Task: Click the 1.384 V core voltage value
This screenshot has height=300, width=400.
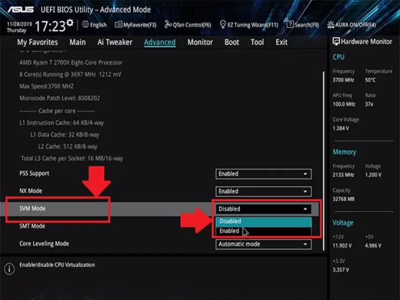Action: point(341,128)
